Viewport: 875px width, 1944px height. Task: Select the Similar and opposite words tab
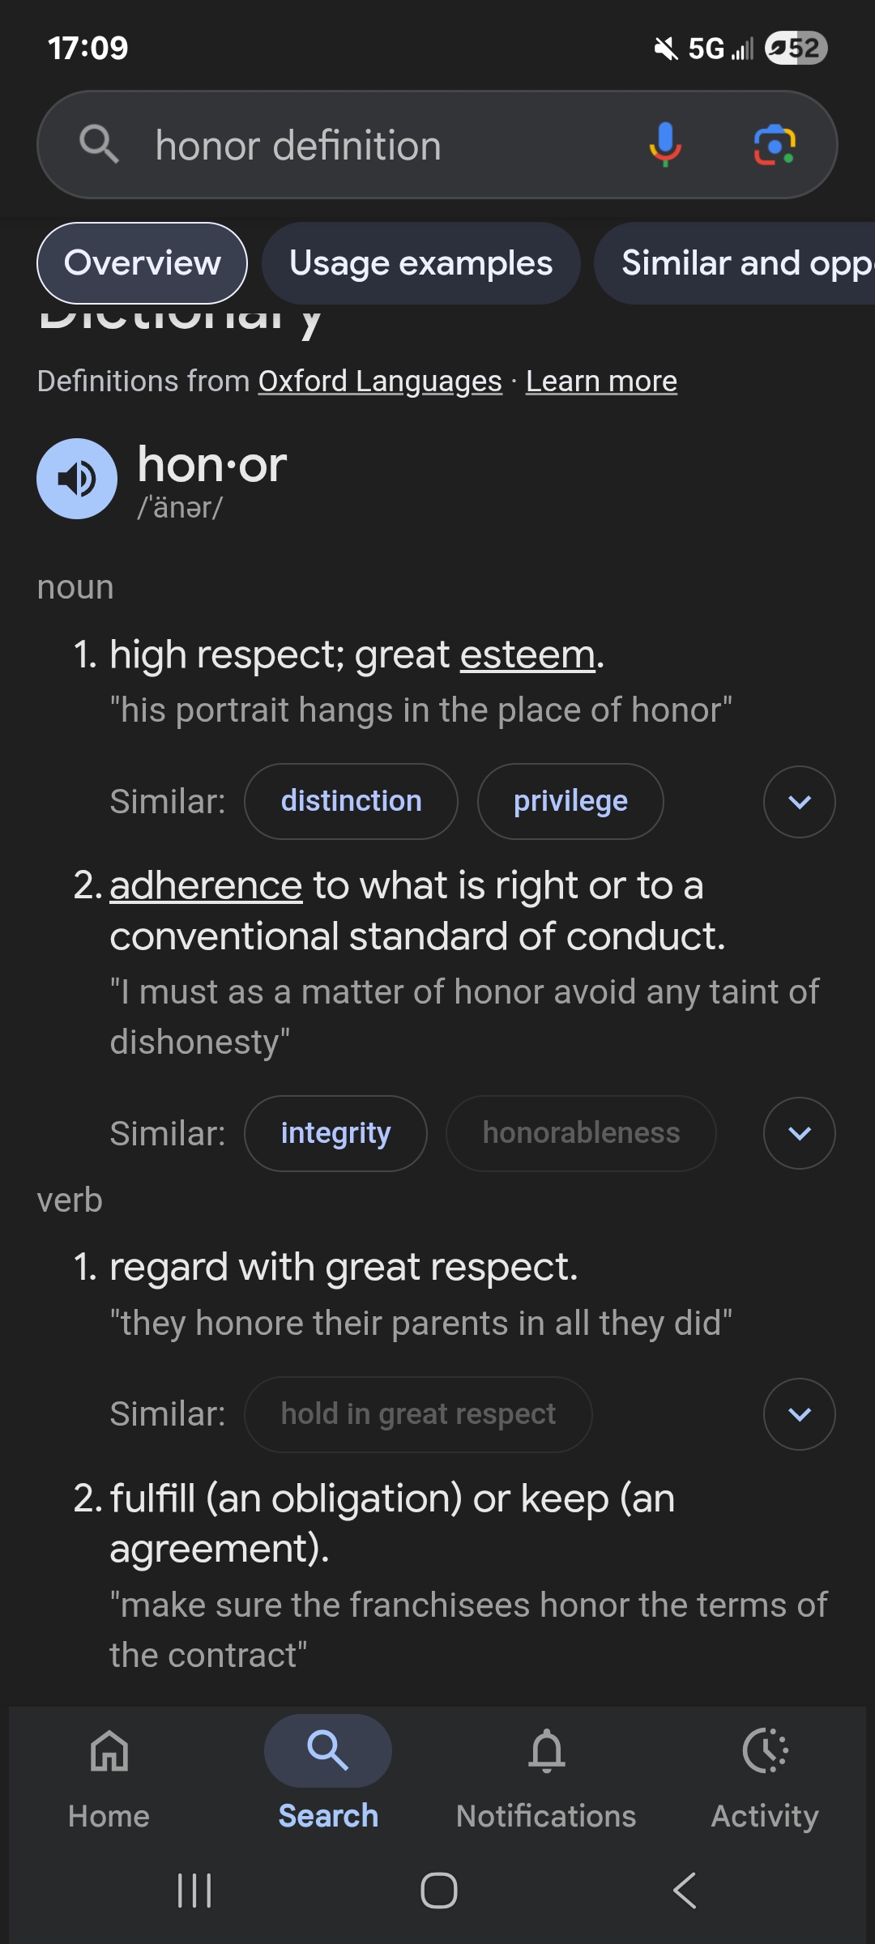tap(737, 263)
